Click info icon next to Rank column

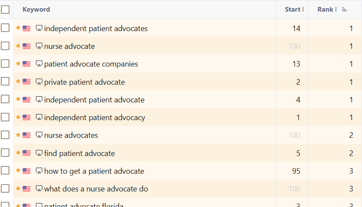pos(336,10)
